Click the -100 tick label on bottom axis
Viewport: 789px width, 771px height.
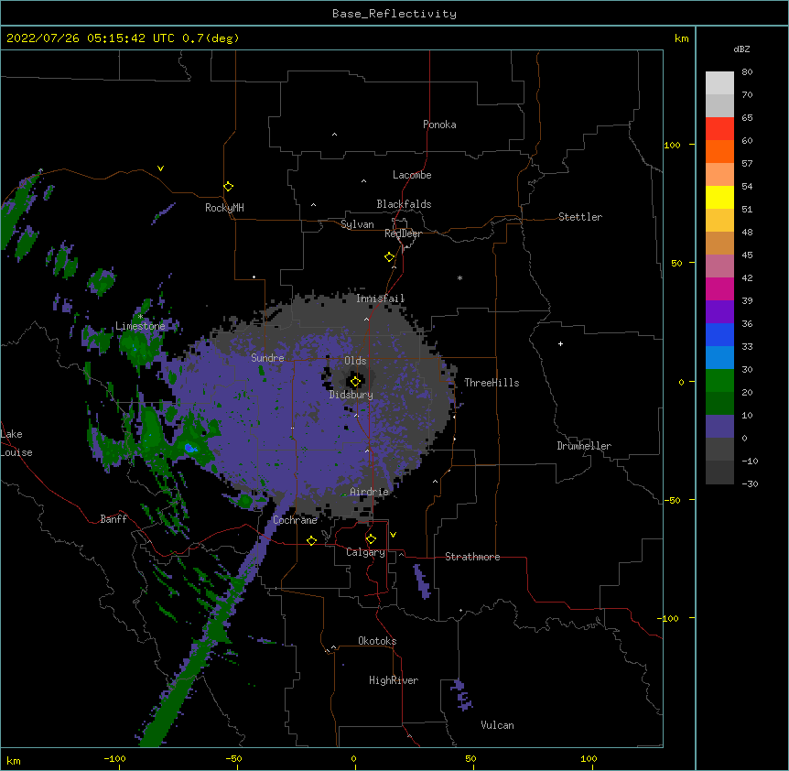tap(114, 759)
